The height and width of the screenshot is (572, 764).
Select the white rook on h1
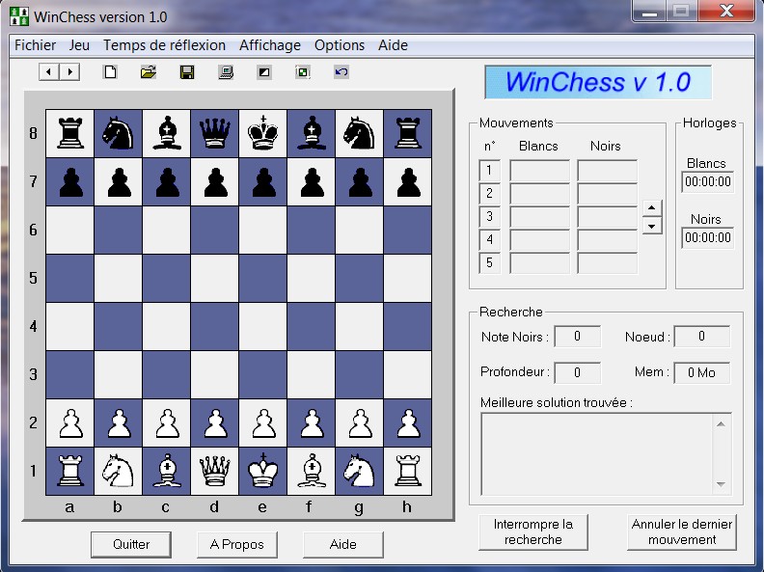408,471
